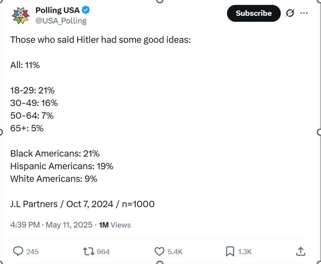Click the reply speech bubble icon

(18, 251)
